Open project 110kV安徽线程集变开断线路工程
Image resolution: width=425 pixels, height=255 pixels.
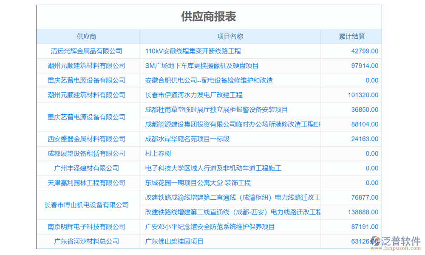click(193, 51)
